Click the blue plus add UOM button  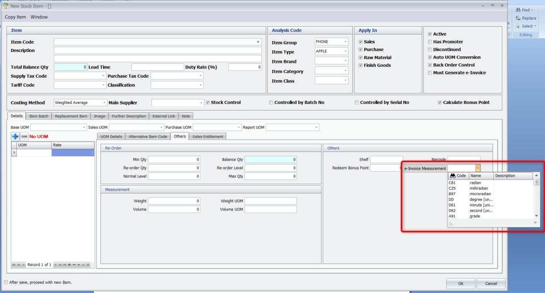pos(15,137)
